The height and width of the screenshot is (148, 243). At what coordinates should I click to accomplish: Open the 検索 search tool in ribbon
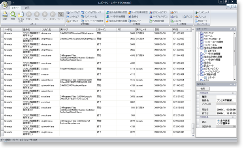click(x=13, y=16)
